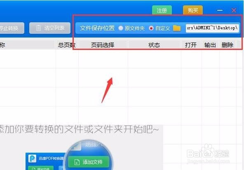Click the 打开 column header

191,45
